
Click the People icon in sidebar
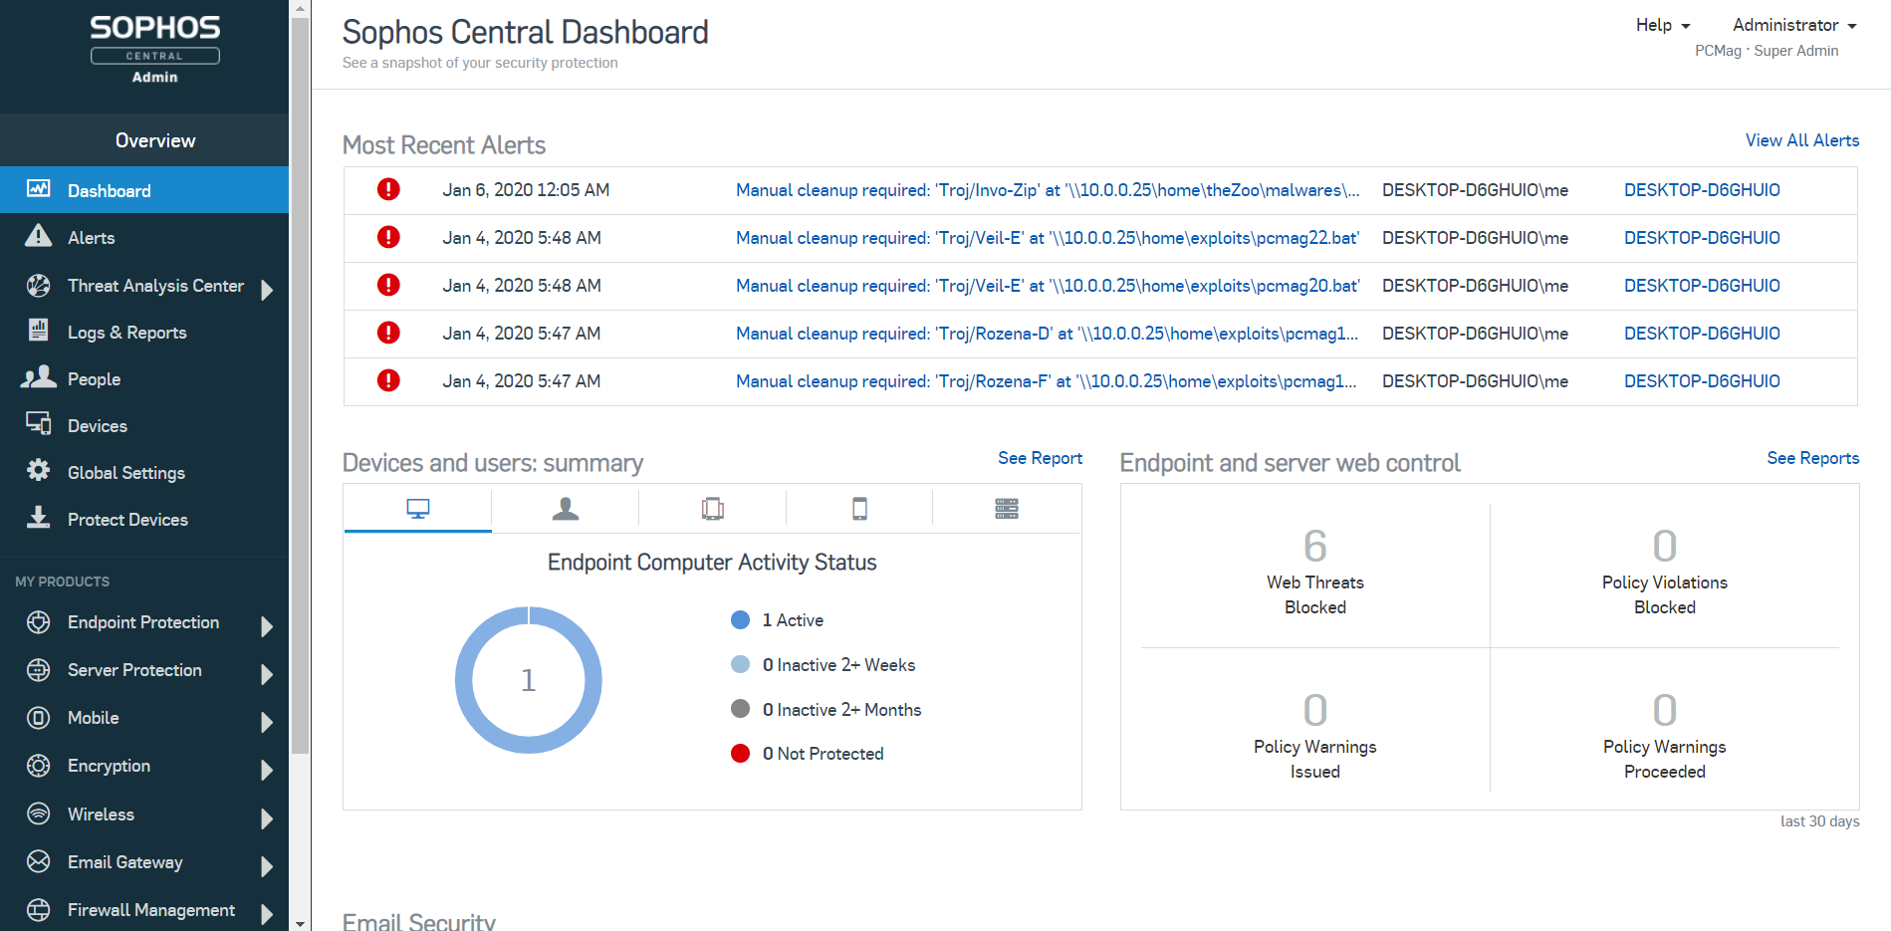[x=38, y=377]
